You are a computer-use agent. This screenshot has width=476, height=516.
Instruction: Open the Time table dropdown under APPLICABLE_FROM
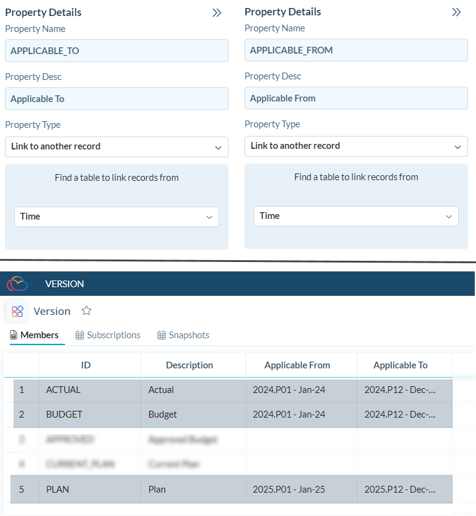click(x=448, y=216)
